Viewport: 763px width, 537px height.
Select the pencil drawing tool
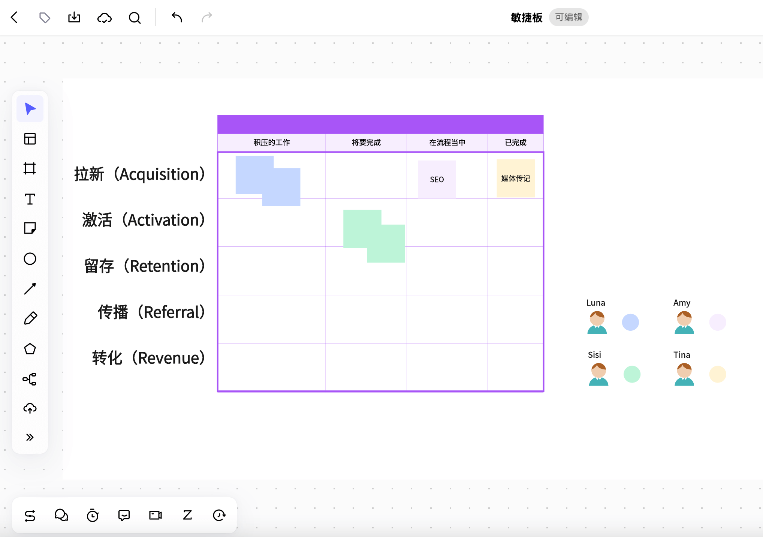pyautogui.click(x=30, y=318)
